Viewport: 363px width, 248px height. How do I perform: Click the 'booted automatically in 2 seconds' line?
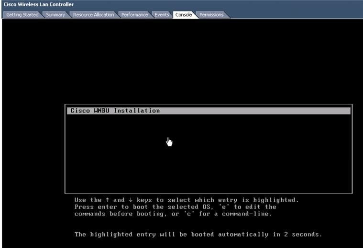(198, 234)
